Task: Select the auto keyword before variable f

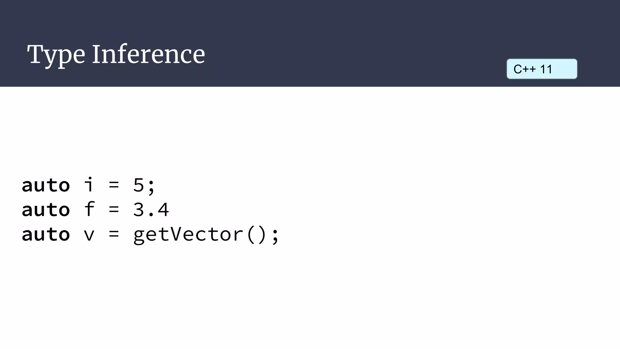Action: click(x=46, y=210)
